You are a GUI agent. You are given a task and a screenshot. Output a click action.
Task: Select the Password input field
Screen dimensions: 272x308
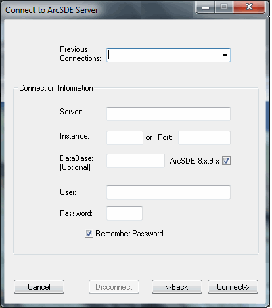click(124, 213)
